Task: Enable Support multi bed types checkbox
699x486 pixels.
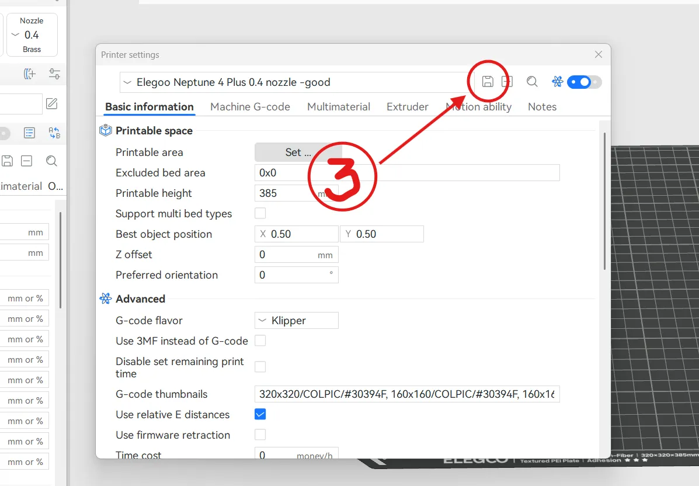Action: 260,214
